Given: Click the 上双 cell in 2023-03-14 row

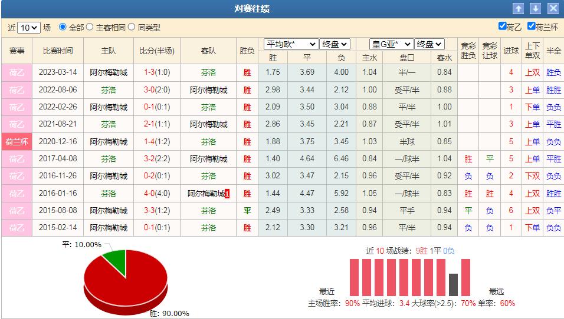Looking at the screenshot, I should 532,72.
